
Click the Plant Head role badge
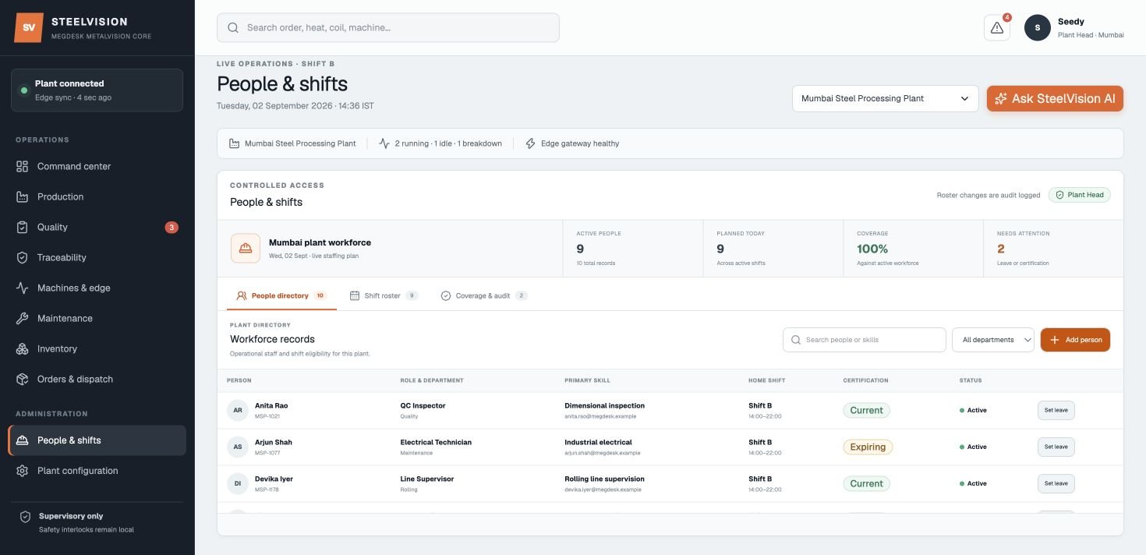tap(1080, 195)
